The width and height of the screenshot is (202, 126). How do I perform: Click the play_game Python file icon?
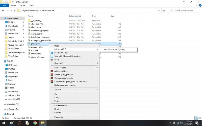tap(29, 44)
